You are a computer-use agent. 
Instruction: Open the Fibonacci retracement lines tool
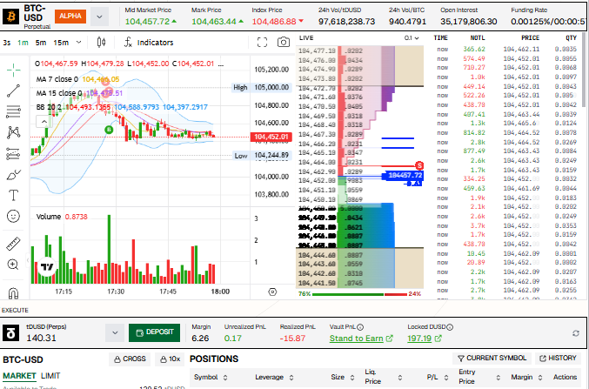(14, 111)
